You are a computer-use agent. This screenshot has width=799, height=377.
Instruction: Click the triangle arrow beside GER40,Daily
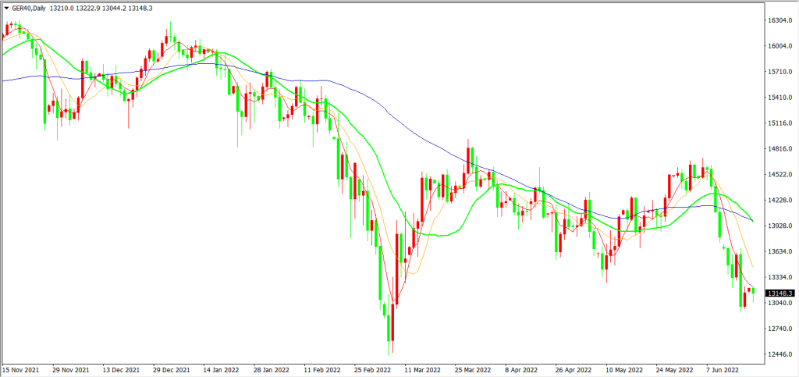[6, 8]
